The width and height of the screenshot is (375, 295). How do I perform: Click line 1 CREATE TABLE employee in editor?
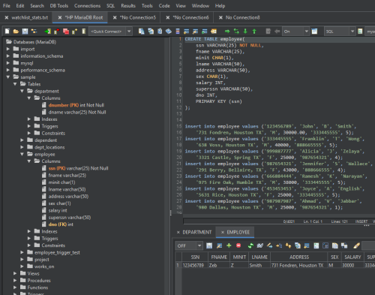214,39
